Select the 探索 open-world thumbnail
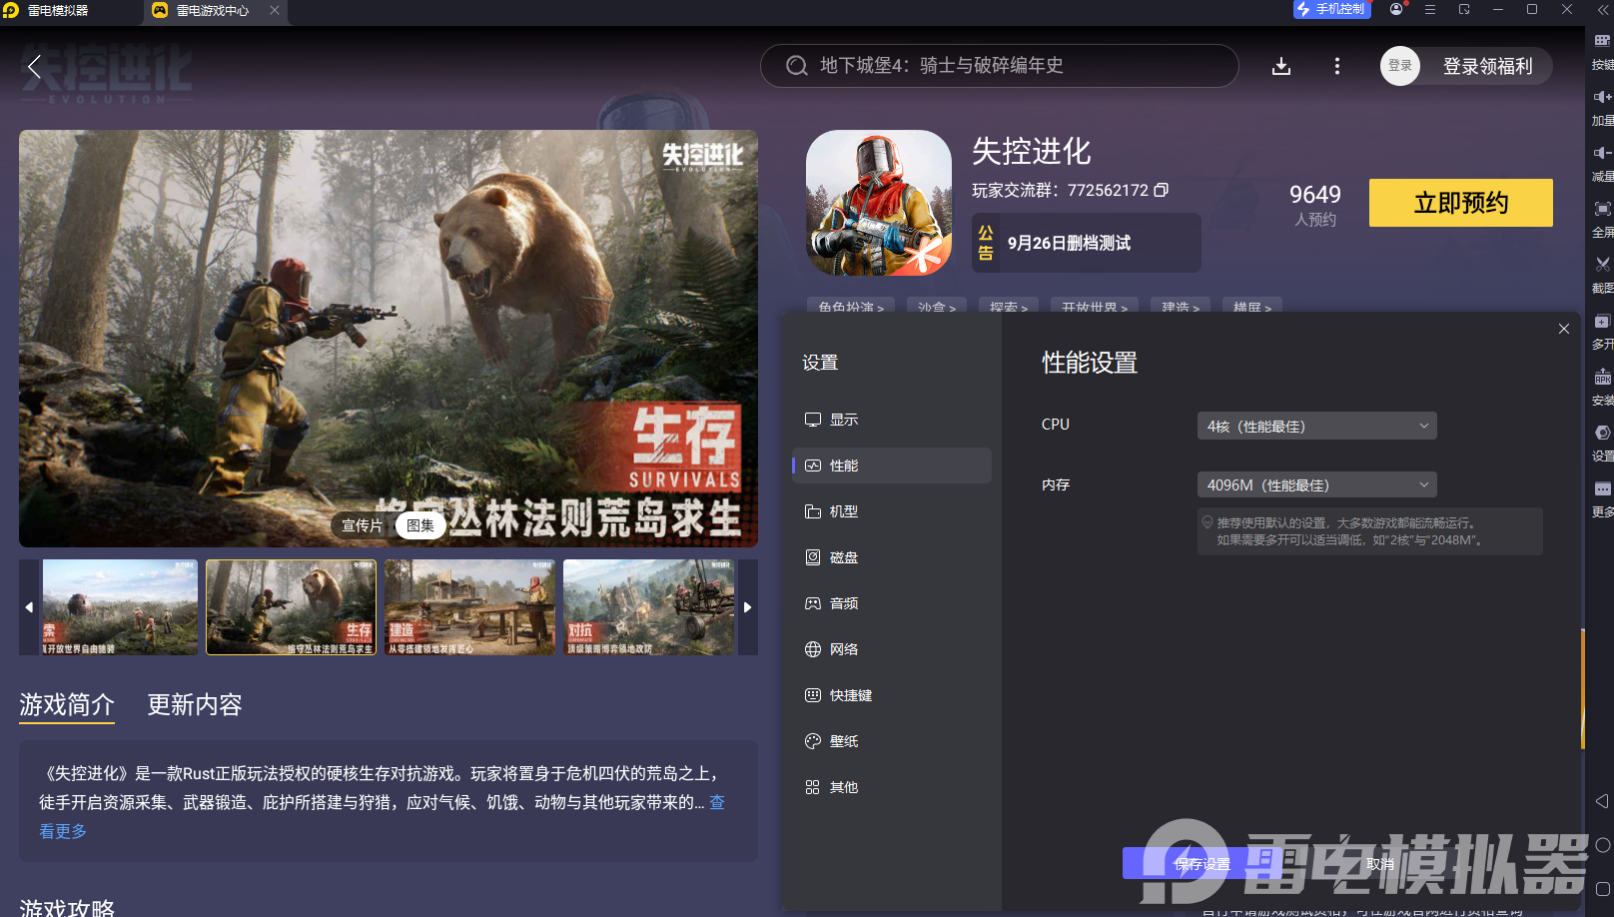The image size is (1614, 917). (120, 607)
